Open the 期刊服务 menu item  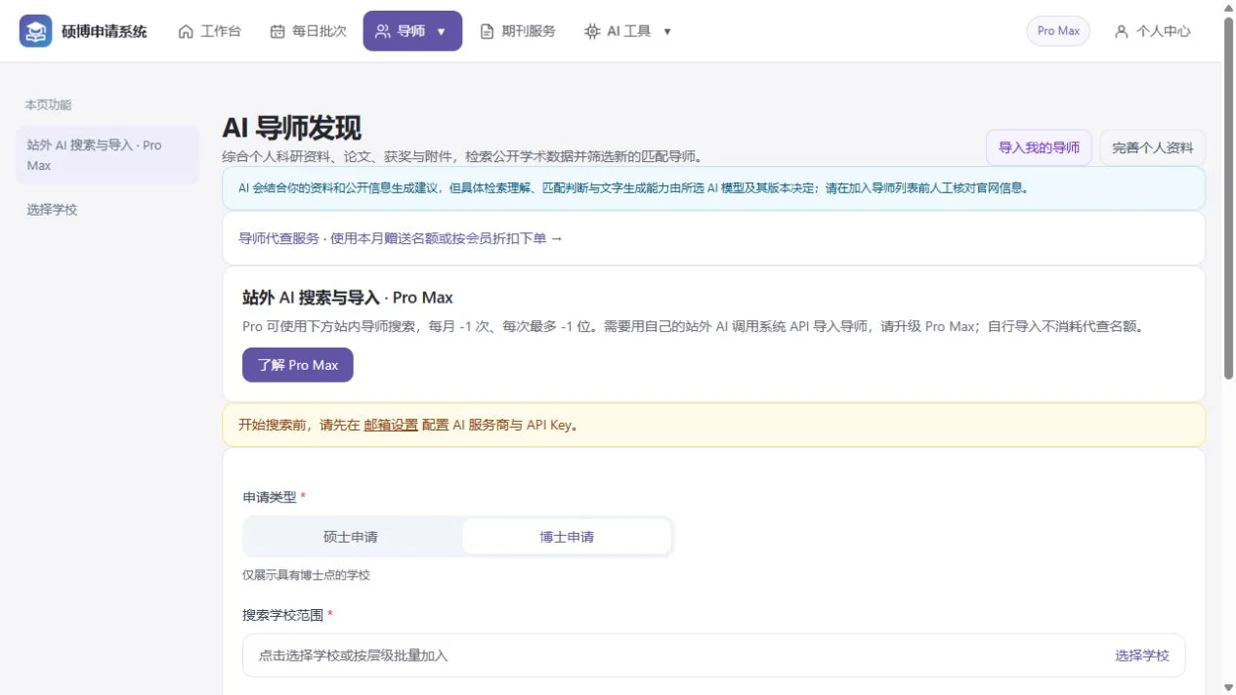click(518, 31)
